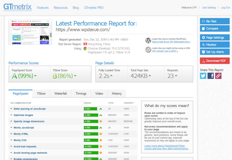Click the A (92) grade bar
Image resolution: width=232 pixels, height=160 pixels.
coord(90,109)
